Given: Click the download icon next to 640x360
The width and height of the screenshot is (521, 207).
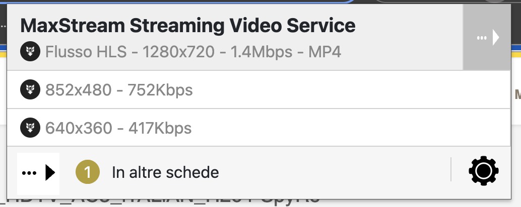Looking at the screenshot, I should [29, 128].
